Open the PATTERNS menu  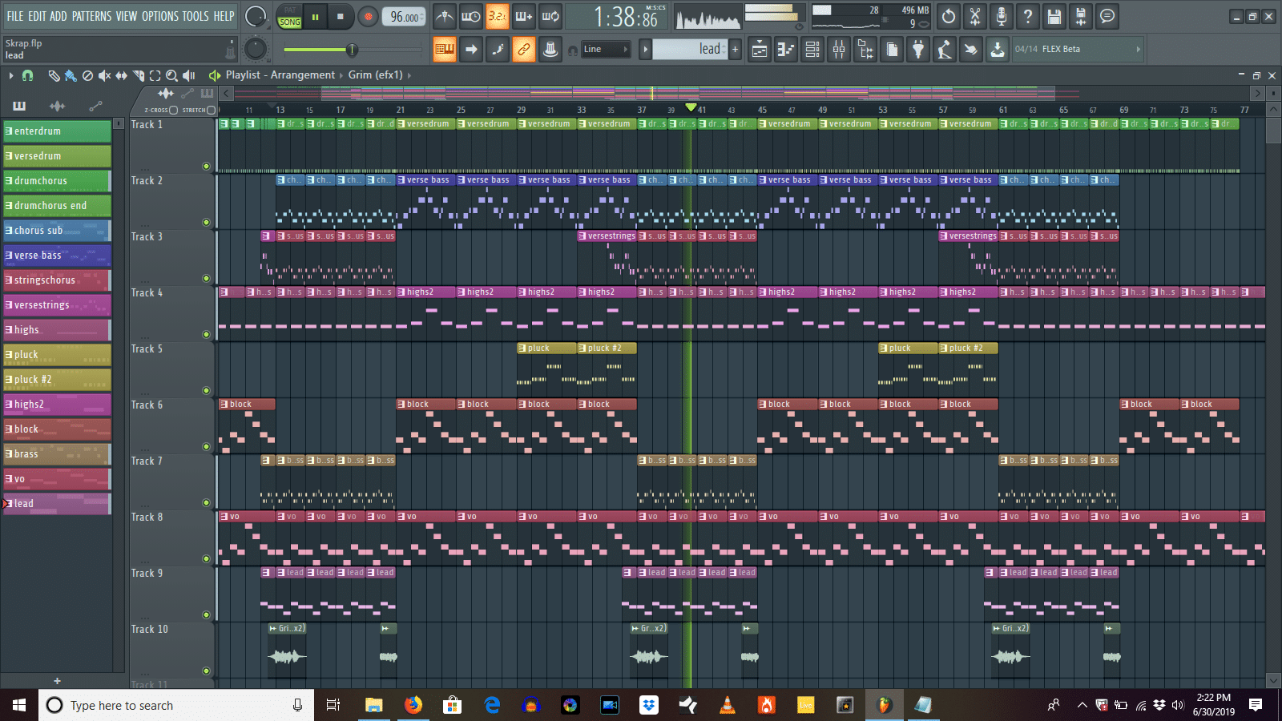(91, 16)
